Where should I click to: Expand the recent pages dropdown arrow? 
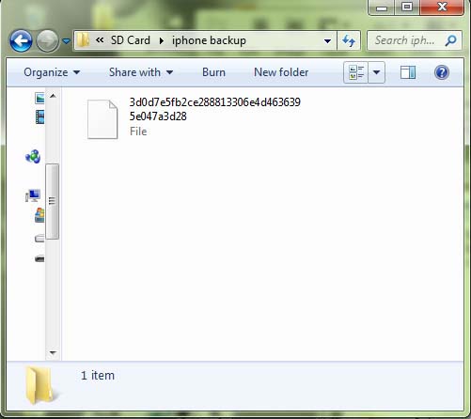point(66,40)
